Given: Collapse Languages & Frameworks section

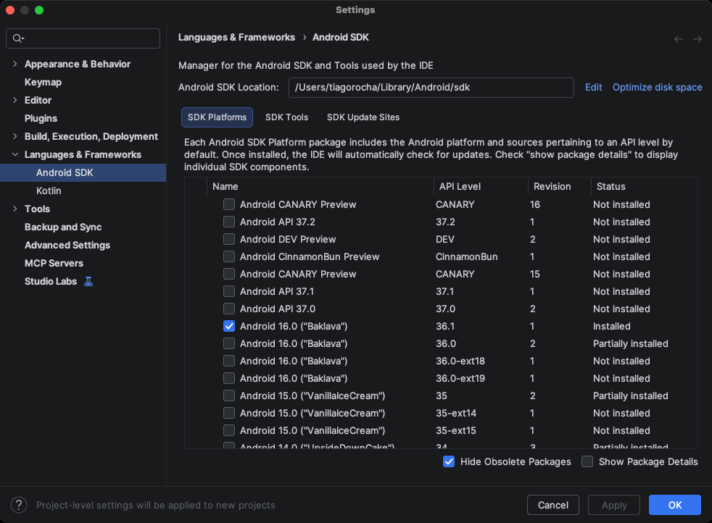Looking at the screenshot, I should click(15, 155).
